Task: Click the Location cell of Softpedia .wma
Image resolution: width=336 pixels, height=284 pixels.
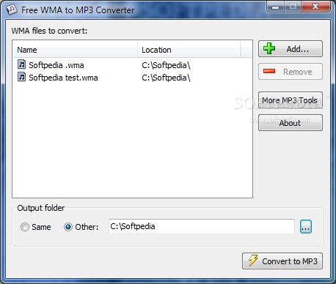Action: click(166, 65)
